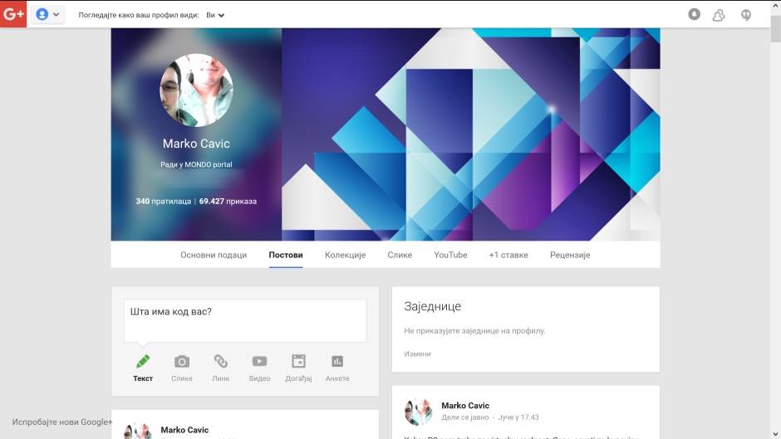
Task: Click the large circular profile photo
Action: (196, 90)
